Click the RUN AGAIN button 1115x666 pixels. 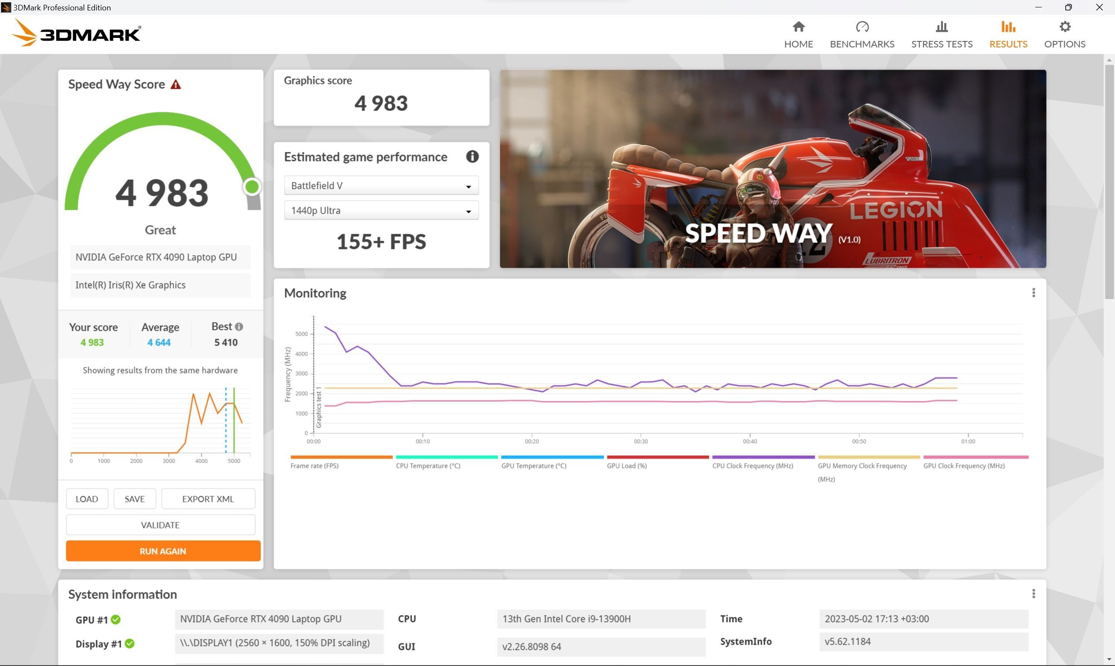163,551
